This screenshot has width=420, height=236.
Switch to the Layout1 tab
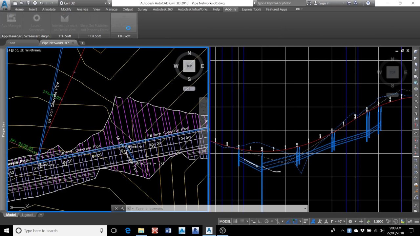click(x=28, y=215)
